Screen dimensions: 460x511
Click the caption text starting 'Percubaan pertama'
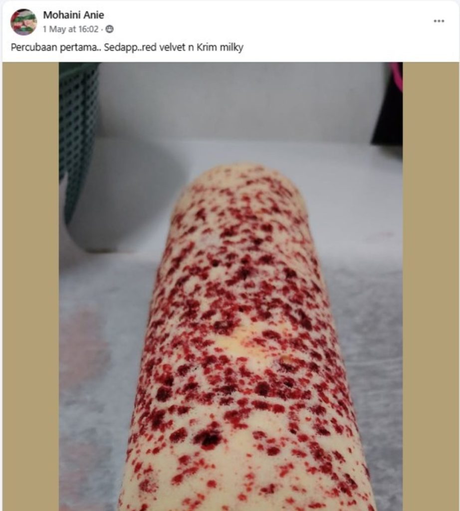[127, 47]
